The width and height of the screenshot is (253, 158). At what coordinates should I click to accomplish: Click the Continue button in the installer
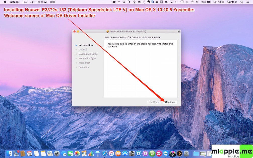tap(170, 102)
